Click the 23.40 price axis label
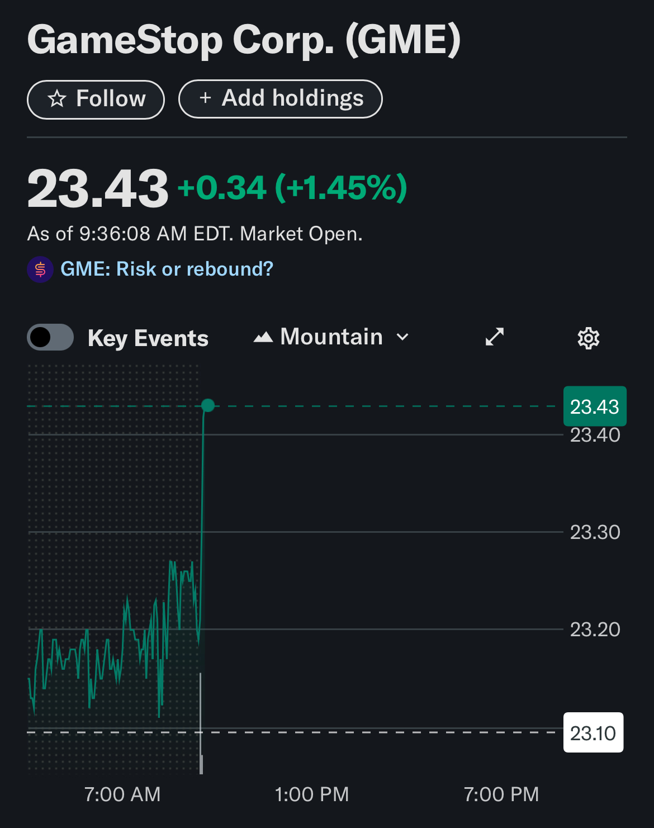The height and width of the screenshot is (828, 654). click(595, 435)
